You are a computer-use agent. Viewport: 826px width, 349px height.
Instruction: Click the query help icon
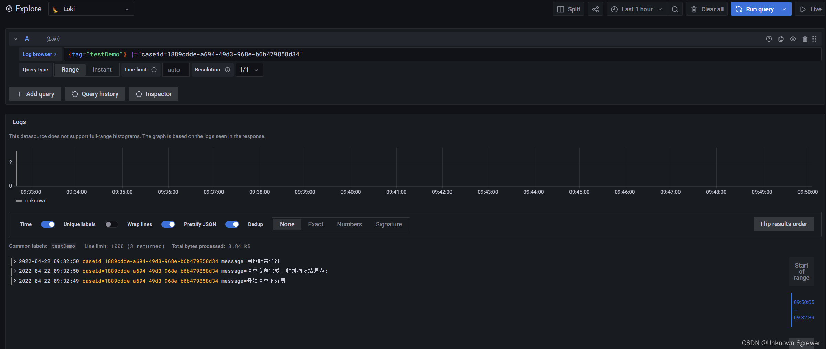coord(769,39)
